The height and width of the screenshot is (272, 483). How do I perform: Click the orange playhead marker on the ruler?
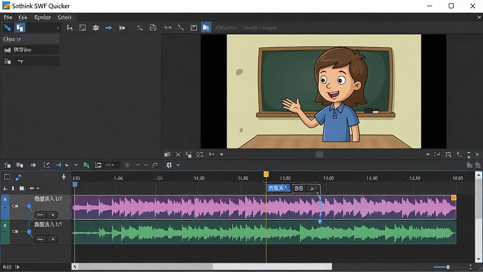266,175
